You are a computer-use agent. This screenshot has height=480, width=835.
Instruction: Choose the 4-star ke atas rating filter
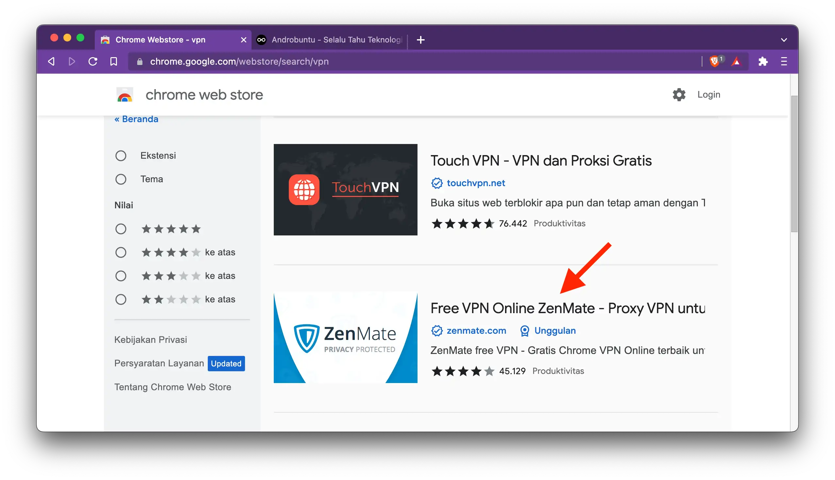(121, 252)
